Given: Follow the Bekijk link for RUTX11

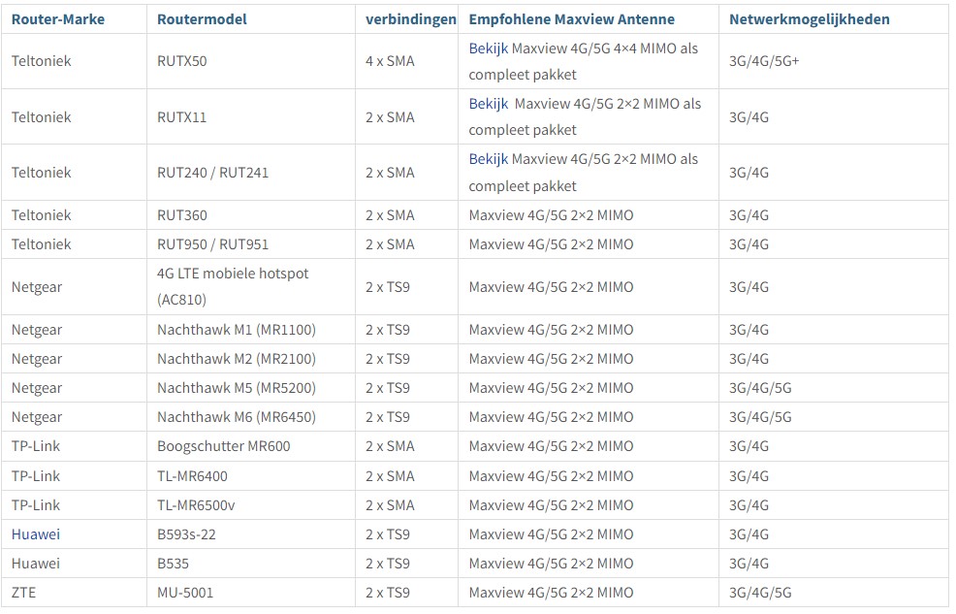Looking at the screenshot, I should 488,103.
